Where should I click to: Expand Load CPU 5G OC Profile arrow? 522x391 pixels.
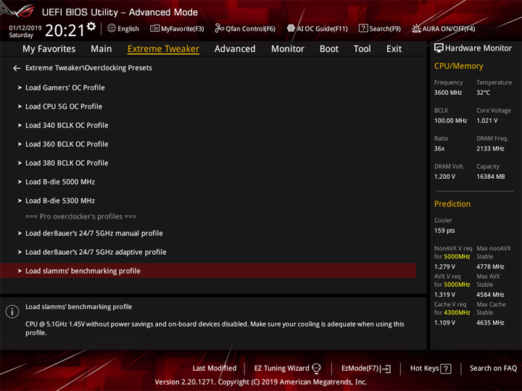click(20, 106)
